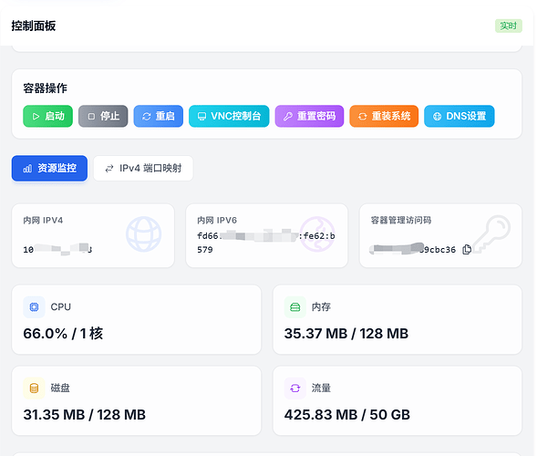Click the green 内存 memory icon
Viewport: 537px width, 456px height.
[x=294, y=307]
